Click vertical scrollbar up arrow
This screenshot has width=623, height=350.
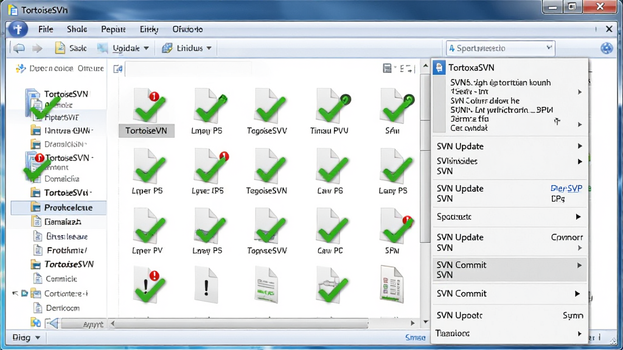pos(425,66)
